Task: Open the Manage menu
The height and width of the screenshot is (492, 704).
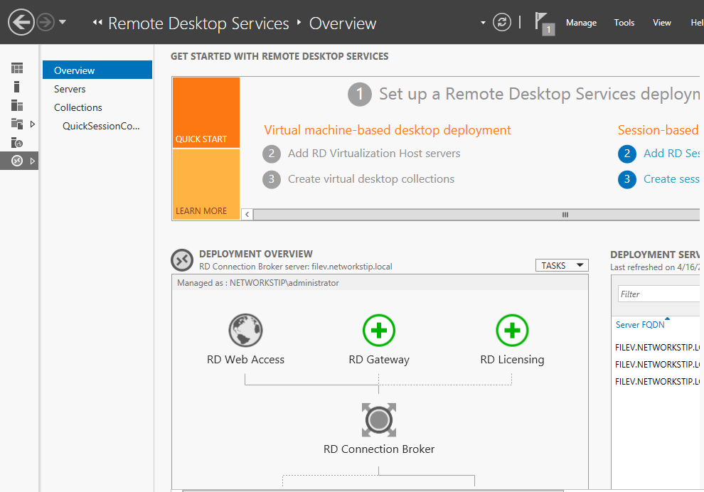Action: pos(581,23)
